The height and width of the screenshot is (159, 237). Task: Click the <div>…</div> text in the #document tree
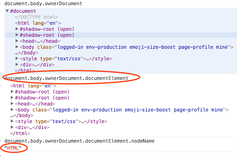pos(37,65)
